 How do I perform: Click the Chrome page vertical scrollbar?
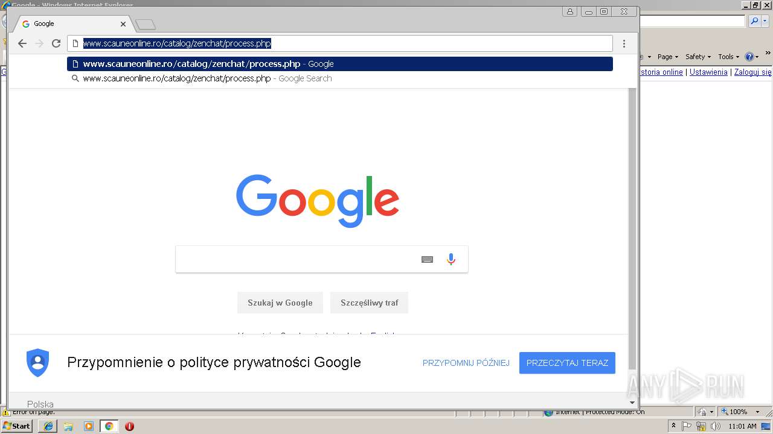click(x=632, y=229)
